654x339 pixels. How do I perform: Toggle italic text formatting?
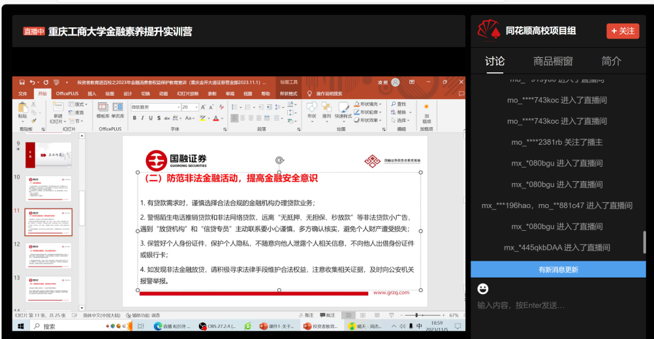point(143,118)
